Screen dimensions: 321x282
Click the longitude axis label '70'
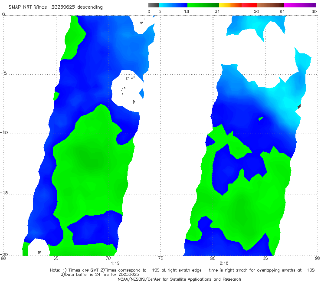coord(108,258)
